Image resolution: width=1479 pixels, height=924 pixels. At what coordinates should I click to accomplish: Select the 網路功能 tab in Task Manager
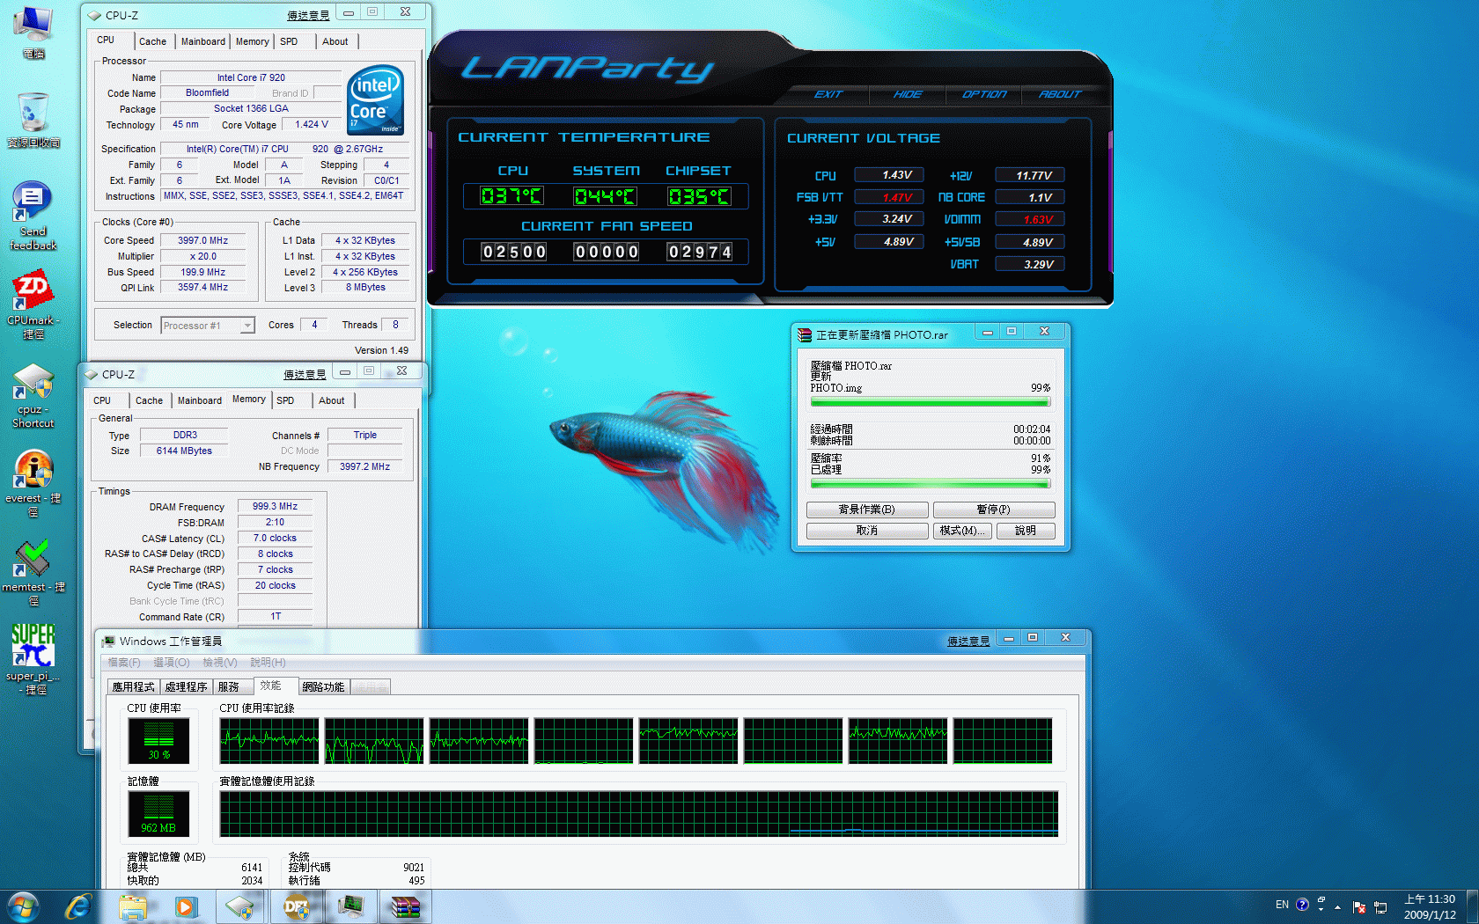click(x=324, y=686)
